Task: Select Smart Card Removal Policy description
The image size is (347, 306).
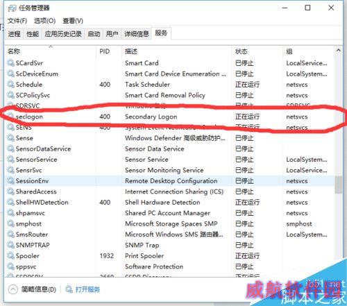Action: point(165,95)
